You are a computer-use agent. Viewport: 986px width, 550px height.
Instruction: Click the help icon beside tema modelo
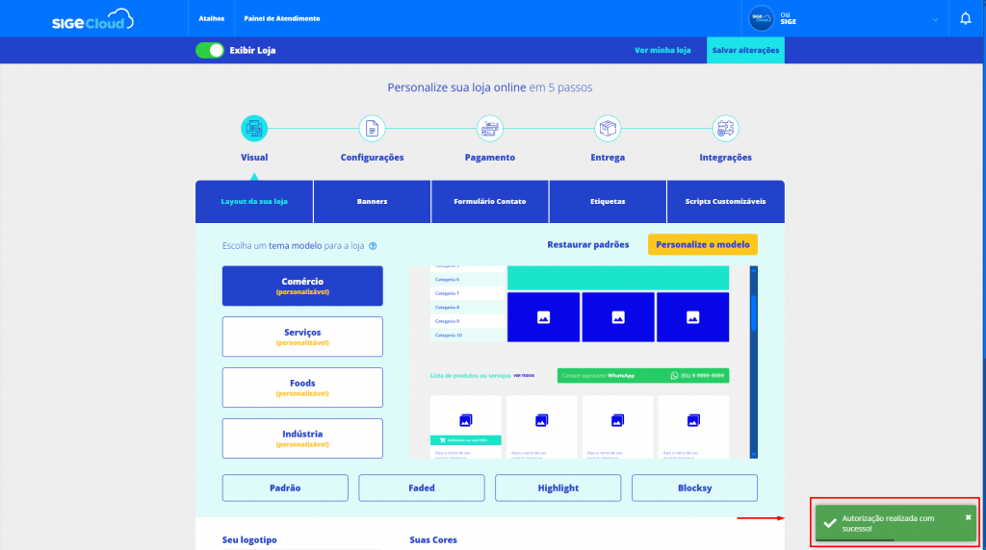pos(373,246)
